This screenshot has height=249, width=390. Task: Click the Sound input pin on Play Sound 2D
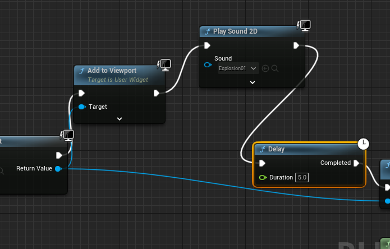207,65
